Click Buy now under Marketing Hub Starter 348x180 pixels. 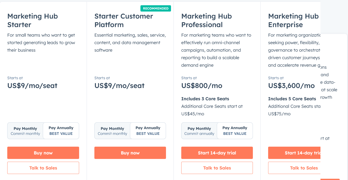(43, 153)
